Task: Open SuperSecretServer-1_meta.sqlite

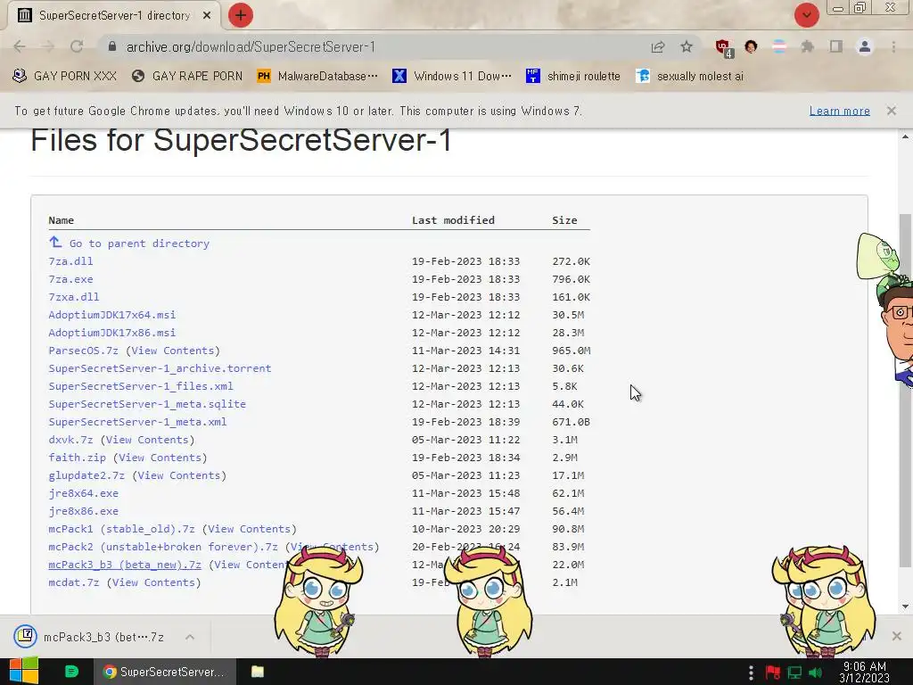Action: coord(147,404)
